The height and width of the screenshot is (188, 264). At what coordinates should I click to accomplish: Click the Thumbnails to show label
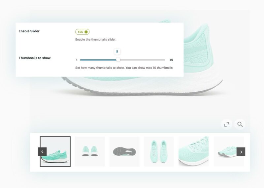click(35, 58)
